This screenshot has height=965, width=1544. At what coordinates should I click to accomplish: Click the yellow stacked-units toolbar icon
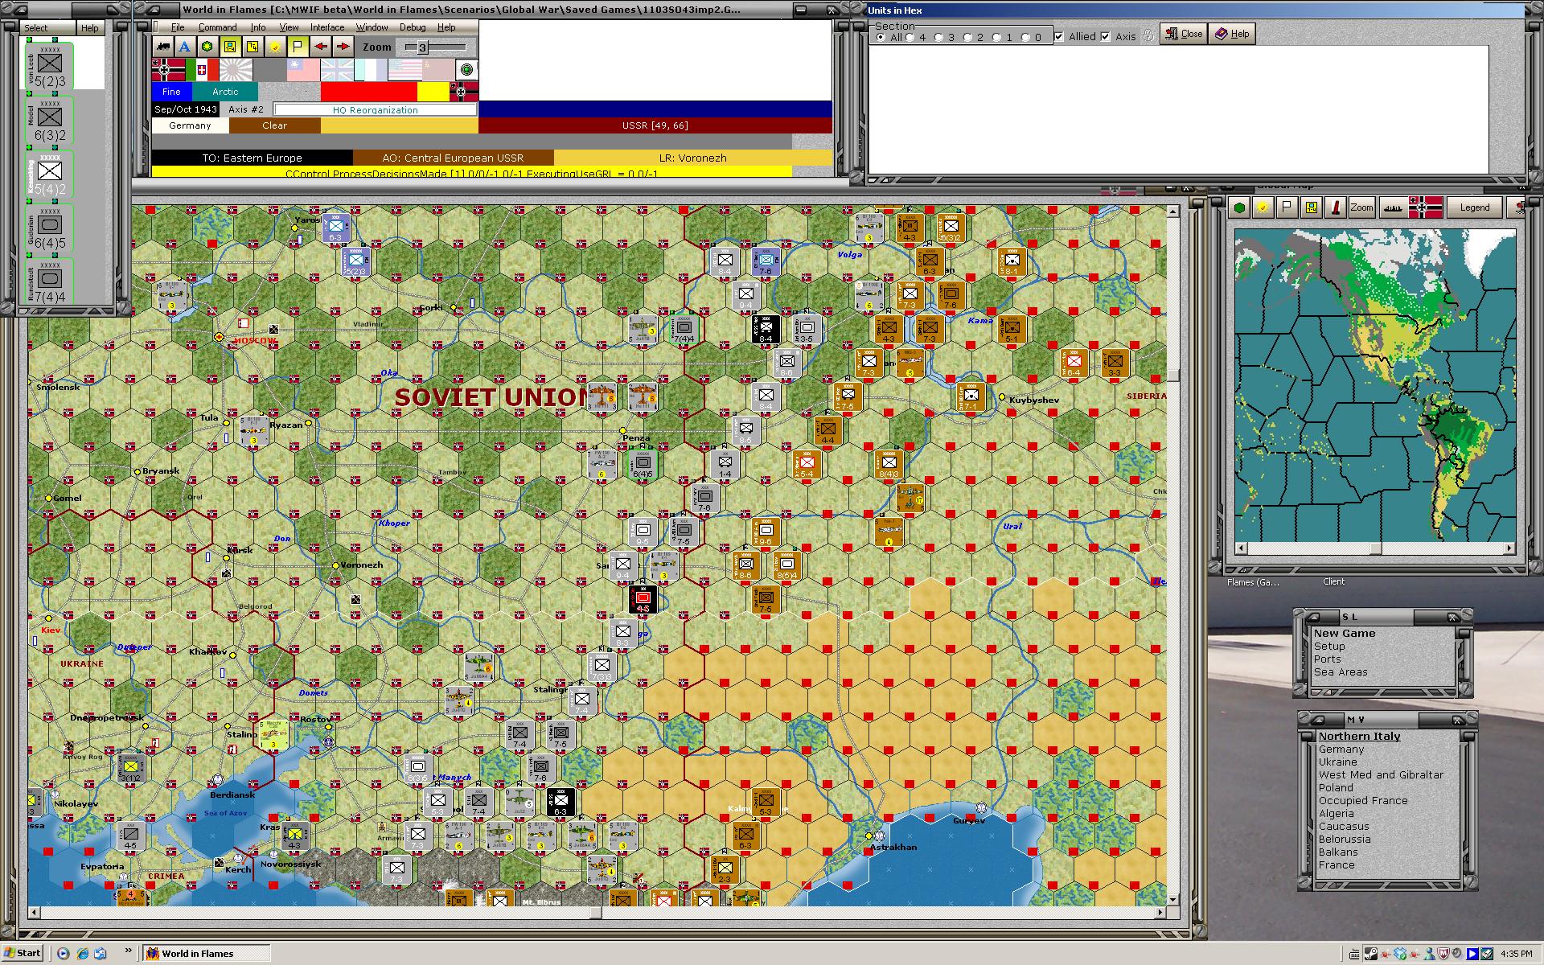coord(253,47)
